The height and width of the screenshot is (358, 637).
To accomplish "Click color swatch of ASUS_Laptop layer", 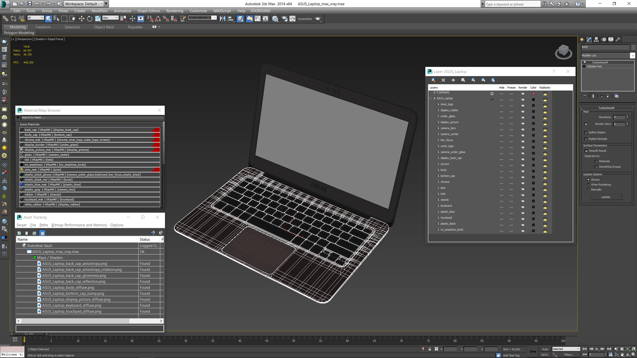I will (x=533, y=99).
